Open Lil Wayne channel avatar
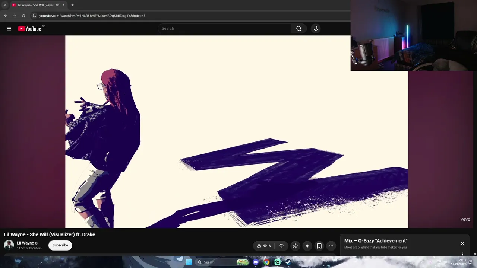This screenshot has width=477, height=268. 9,245
